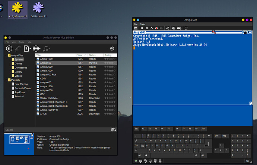
Task: Stop emulation in the Amiga 500 toolbar
Action: [147, 28]
